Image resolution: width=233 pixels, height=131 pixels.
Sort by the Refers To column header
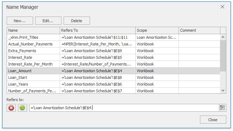point(98,30)
